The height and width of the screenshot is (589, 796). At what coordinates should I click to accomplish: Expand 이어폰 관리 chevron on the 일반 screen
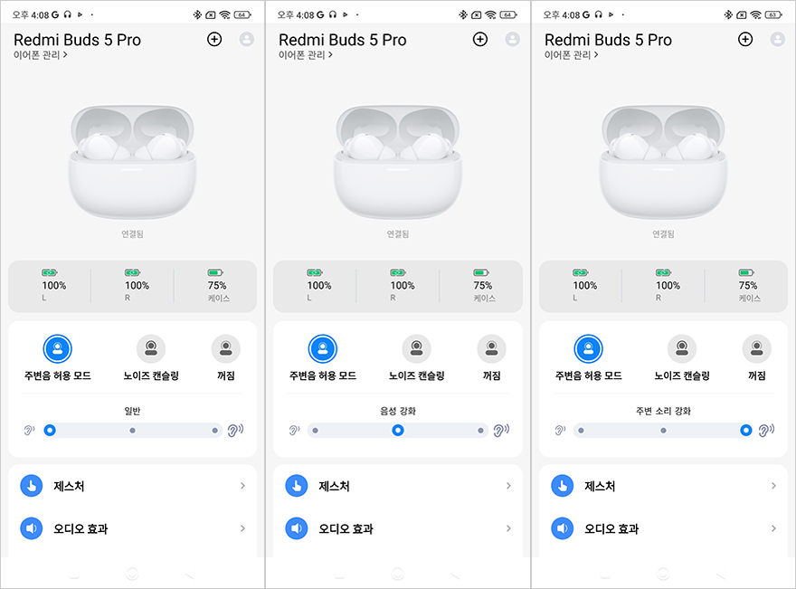coord(65,54)
